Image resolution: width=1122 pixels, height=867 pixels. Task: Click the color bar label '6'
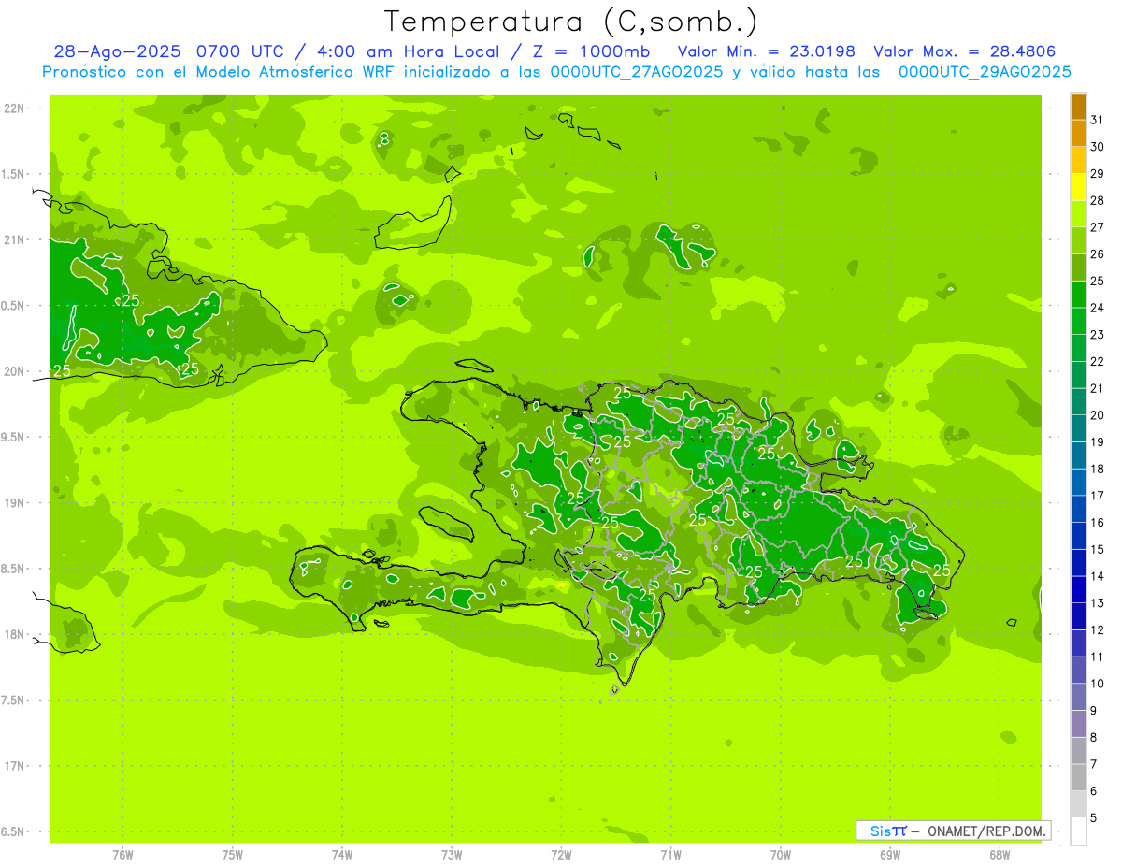pos(1094,791)
